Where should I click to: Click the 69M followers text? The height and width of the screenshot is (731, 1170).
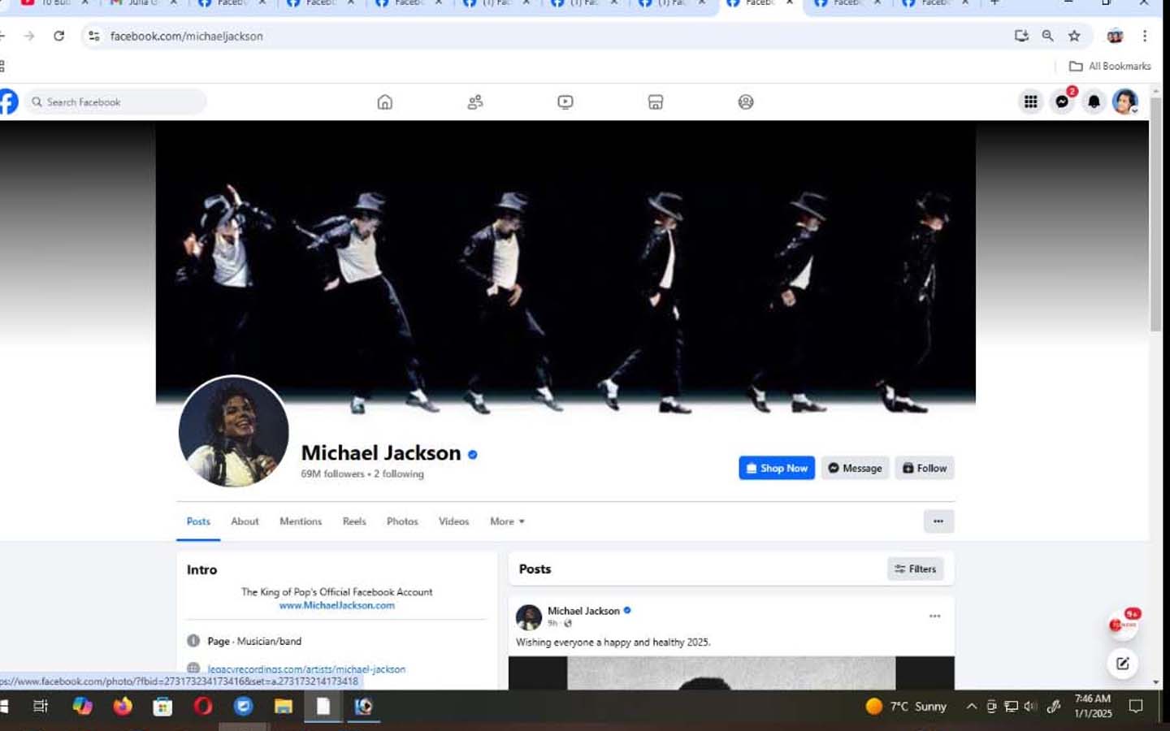[x=332, y=474]
